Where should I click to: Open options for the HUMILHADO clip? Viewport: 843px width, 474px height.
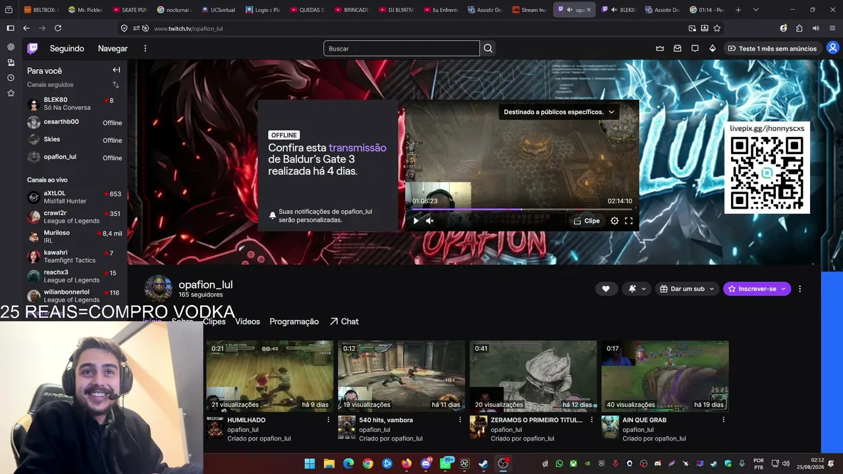[x=329, y=420]
